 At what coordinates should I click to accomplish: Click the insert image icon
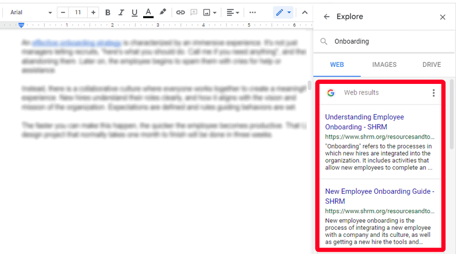click(x=207, y=13)
